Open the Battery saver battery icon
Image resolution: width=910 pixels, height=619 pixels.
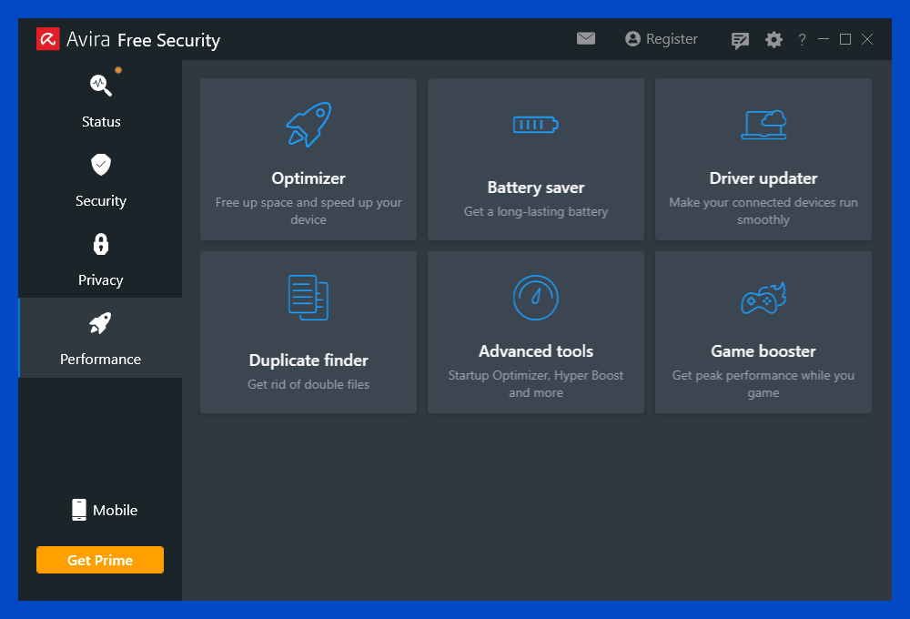[x=535, y=125]
